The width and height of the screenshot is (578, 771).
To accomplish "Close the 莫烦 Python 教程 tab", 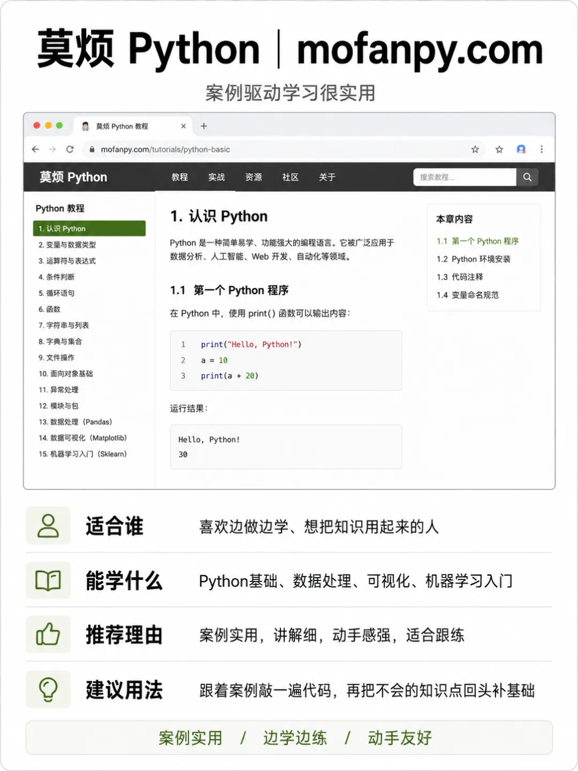I will click(x=184, y=126).
